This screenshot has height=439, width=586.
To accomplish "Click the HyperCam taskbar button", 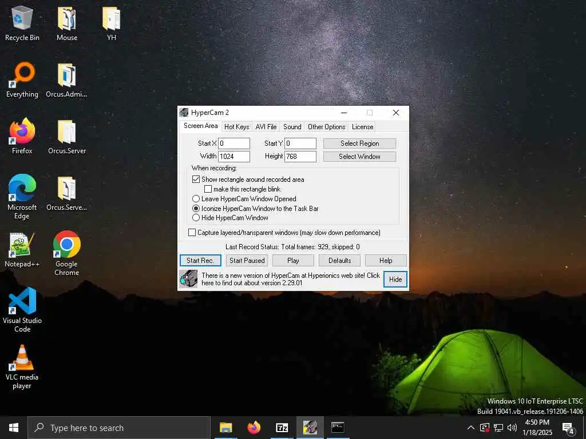I will point(310,428).
